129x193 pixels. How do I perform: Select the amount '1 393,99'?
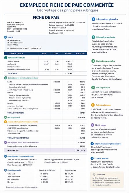click(82, 142)
